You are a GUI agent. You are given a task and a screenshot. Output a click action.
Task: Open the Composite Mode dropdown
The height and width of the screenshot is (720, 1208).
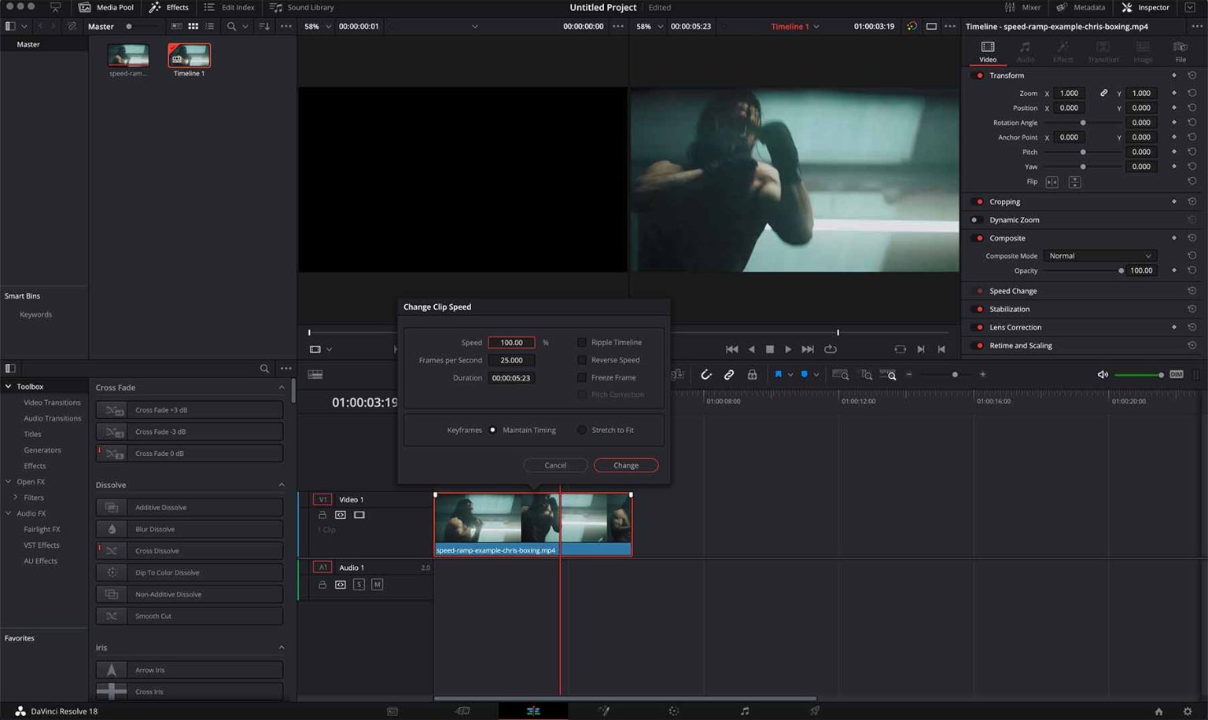pyautogui.click(x=1099, y=255)
